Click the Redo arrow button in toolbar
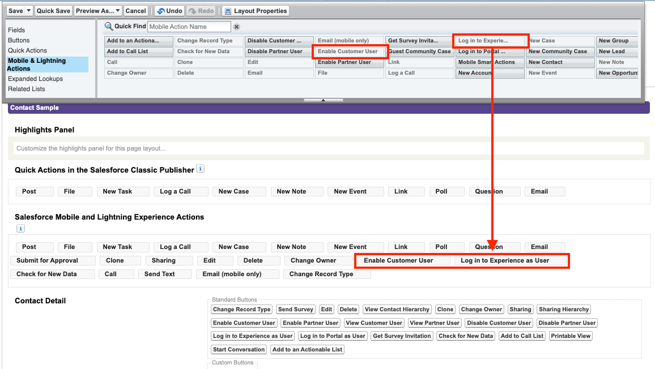 coord(201,11)
